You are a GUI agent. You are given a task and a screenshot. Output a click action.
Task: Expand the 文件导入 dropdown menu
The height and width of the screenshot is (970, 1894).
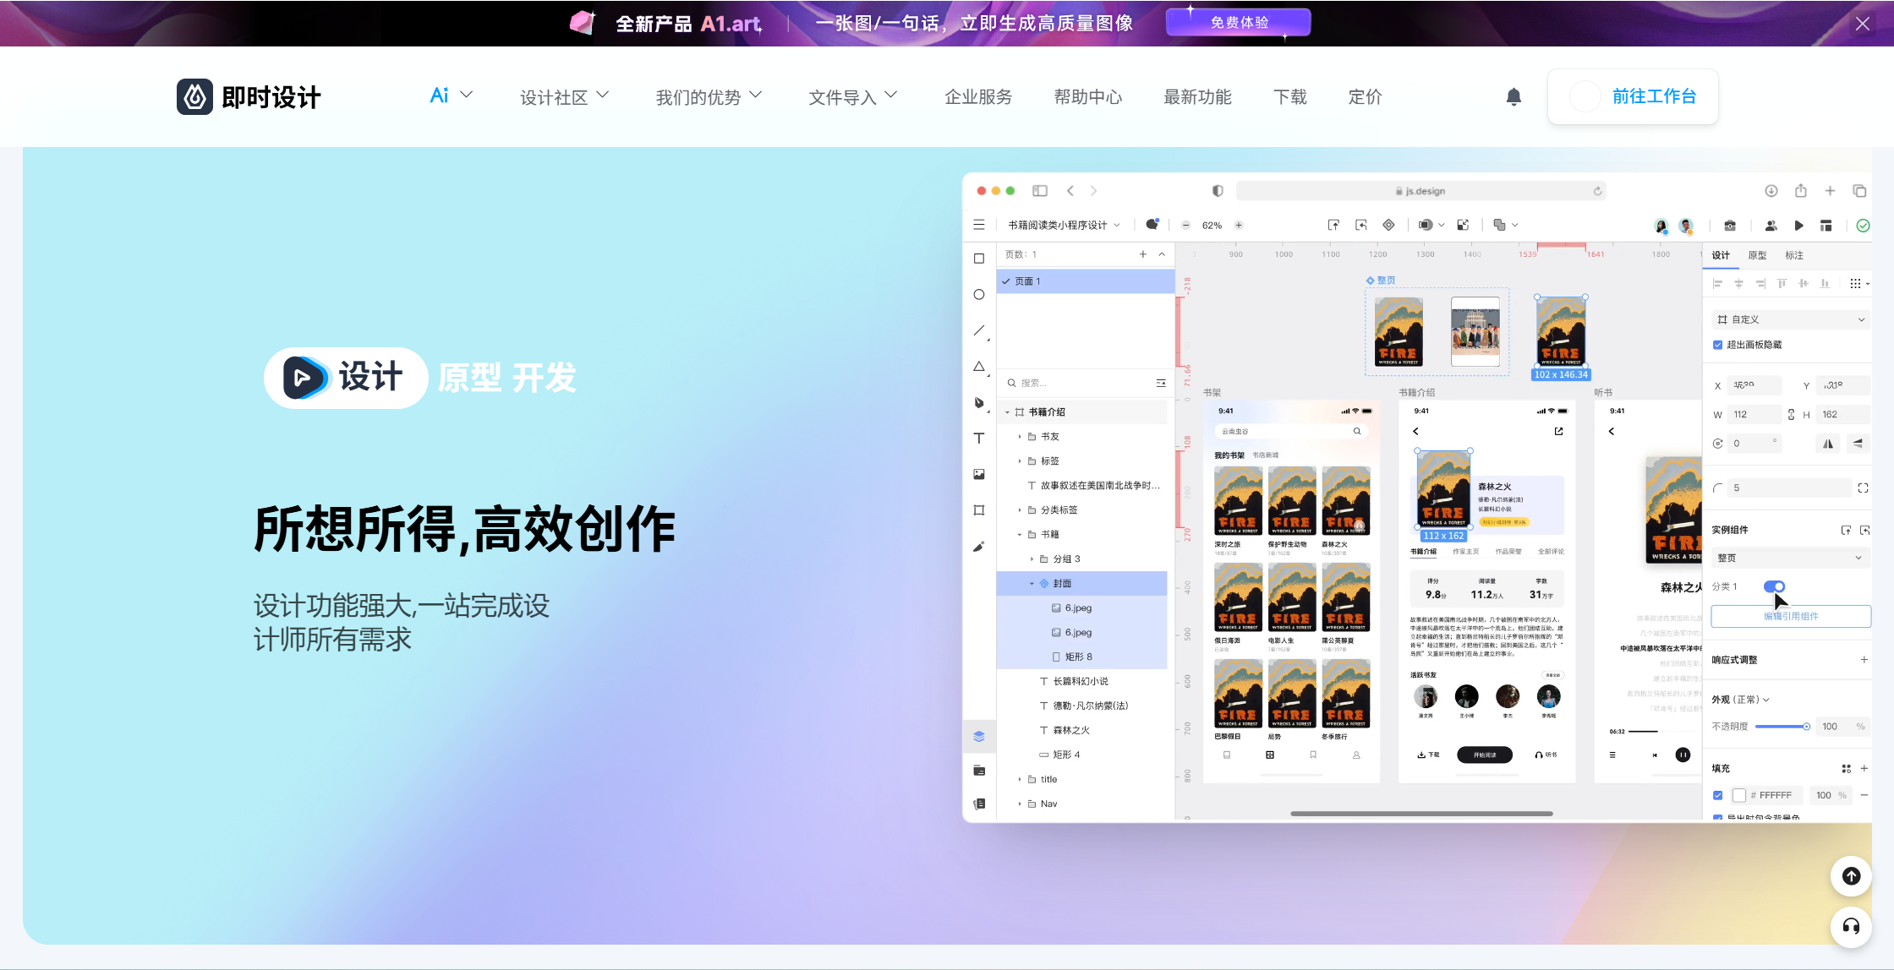(x=852, y=97)
